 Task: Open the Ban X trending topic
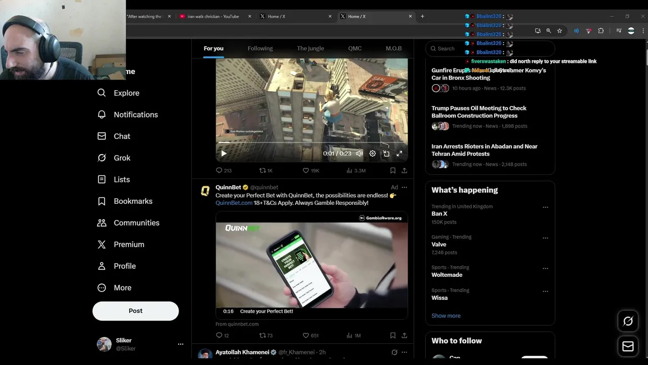[439, 214]
